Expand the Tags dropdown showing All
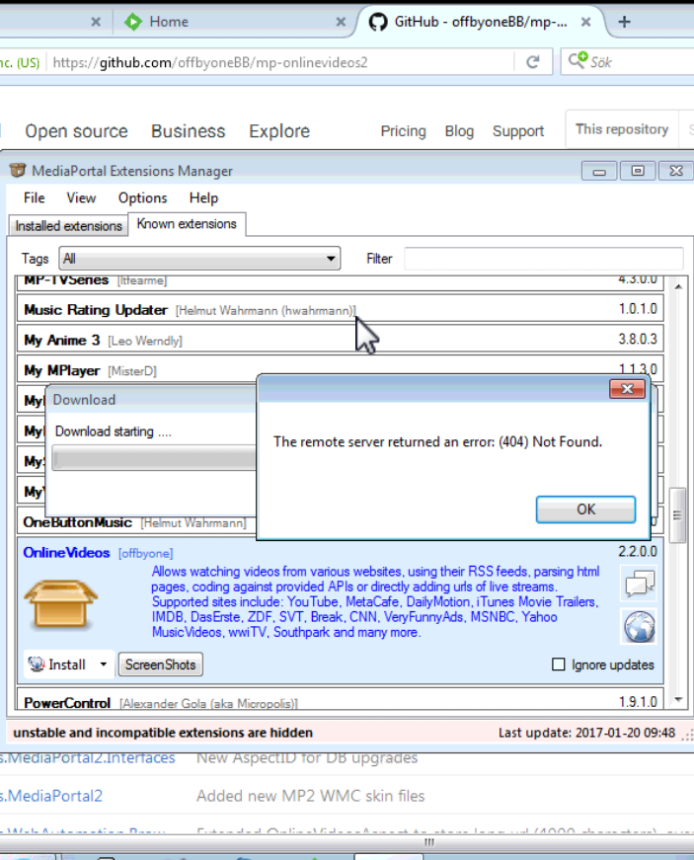The image size is (694, 860). [x=199, y=259]
